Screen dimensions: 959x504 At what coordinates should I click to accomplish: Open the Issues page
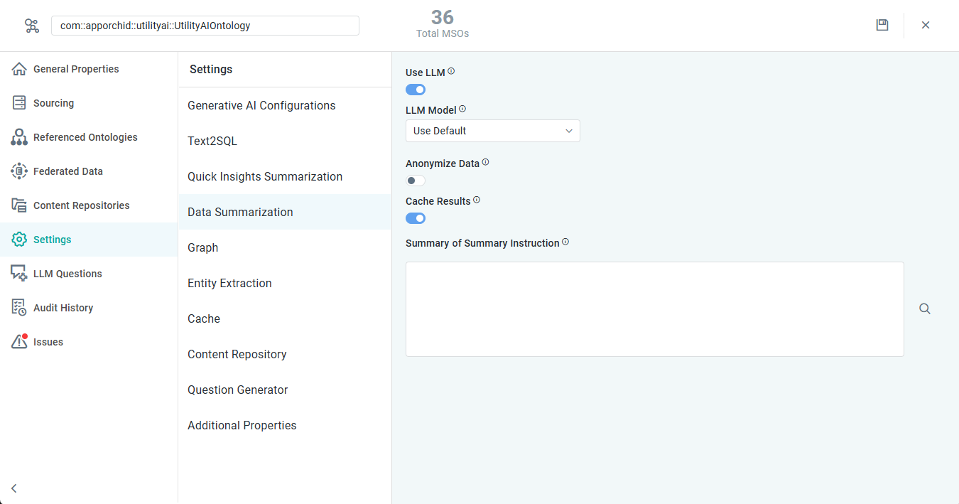[48, 342]
